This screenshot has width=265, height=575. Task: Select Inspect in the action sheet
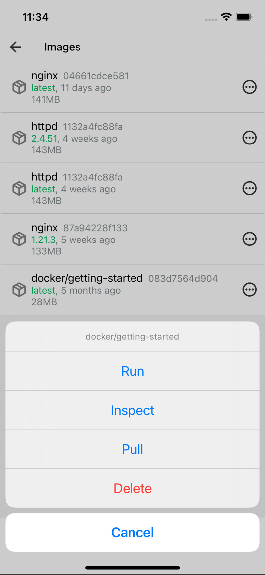[x=132, y=410]
